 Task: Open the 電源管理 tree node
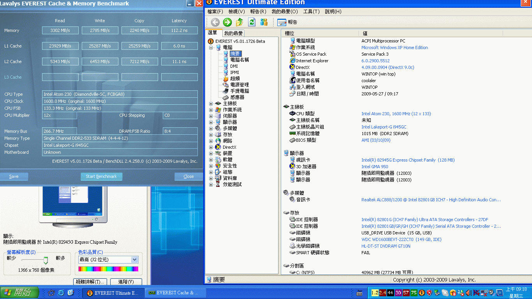240,85
